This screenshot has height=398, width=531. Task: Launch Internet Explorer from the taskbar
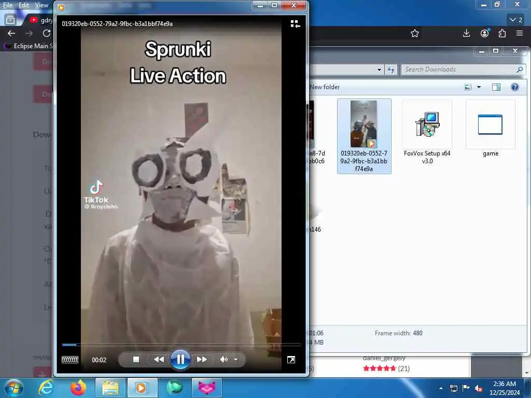(x=46, y=388)
